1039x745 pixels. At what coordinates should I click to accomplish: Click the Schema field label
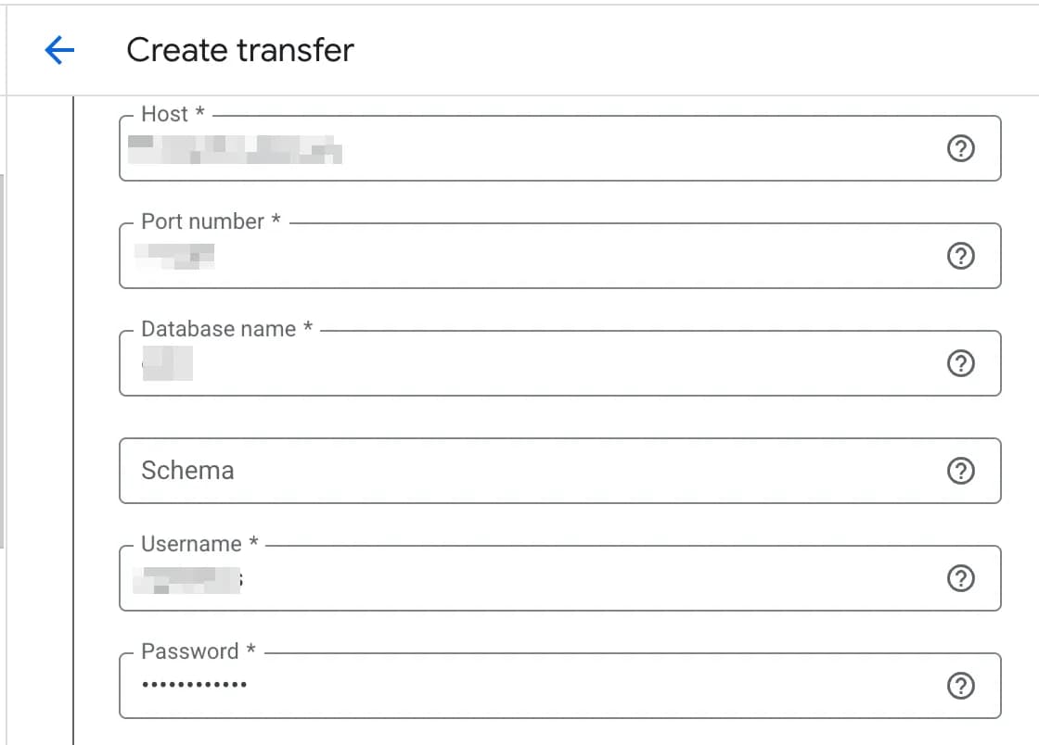[x=187, y=471]
